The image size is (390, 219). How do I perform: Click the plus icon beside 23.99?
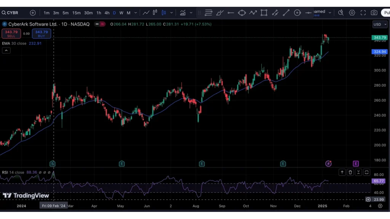[x=368, y=199]
